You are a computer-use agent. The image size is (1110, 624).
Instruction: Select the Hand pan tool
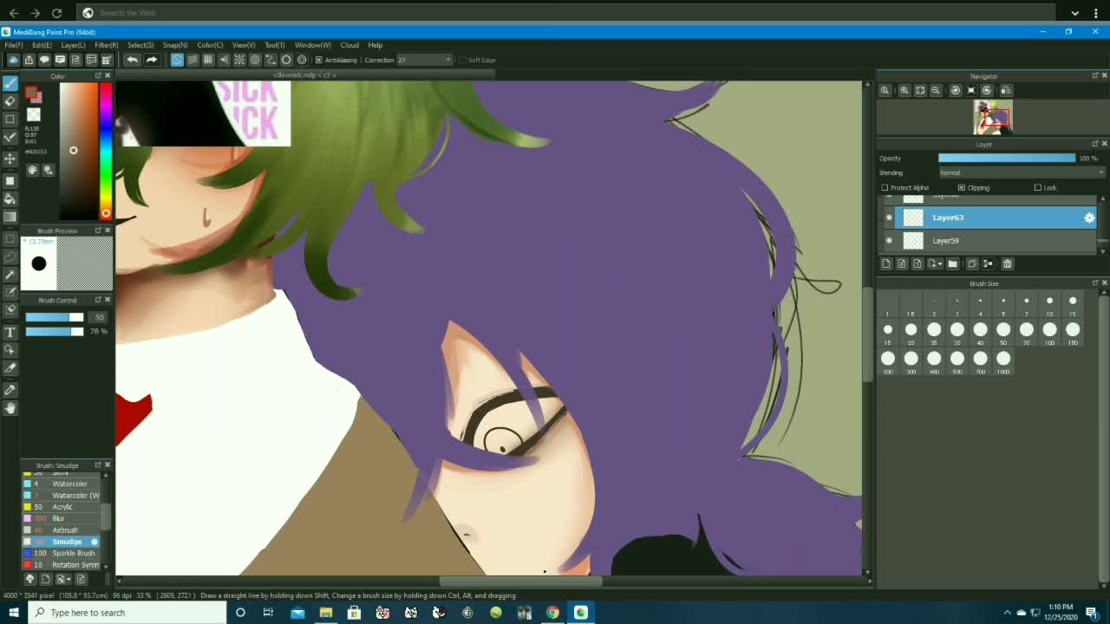coord(10,408)
